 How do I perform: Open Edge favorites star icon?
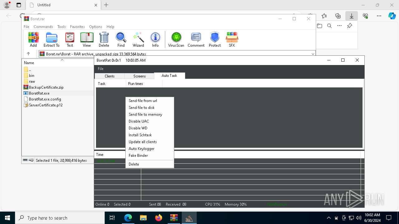coord(324,16)
